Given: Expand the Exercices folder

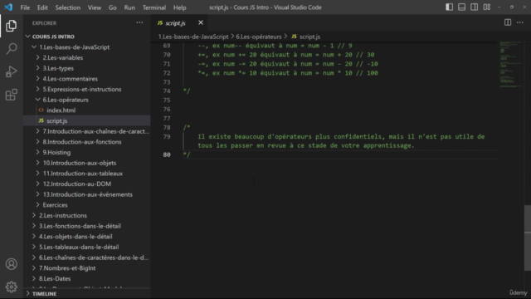Looking at the screenshot, I should [x=87, y=205].
